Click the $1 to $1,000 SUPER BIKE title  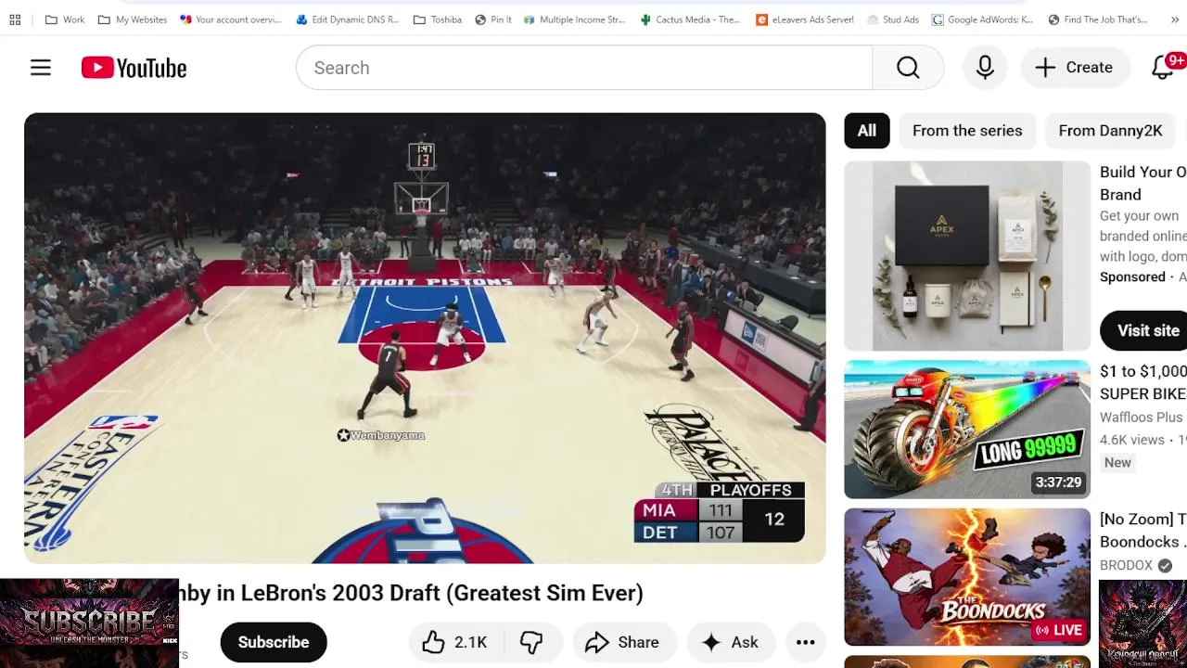1142,382
